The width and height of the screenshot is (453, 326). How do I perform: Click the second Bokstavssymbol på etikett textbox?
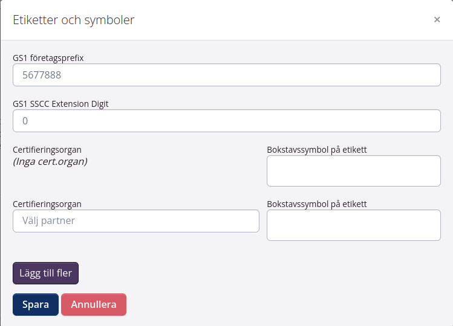(353, 225)
